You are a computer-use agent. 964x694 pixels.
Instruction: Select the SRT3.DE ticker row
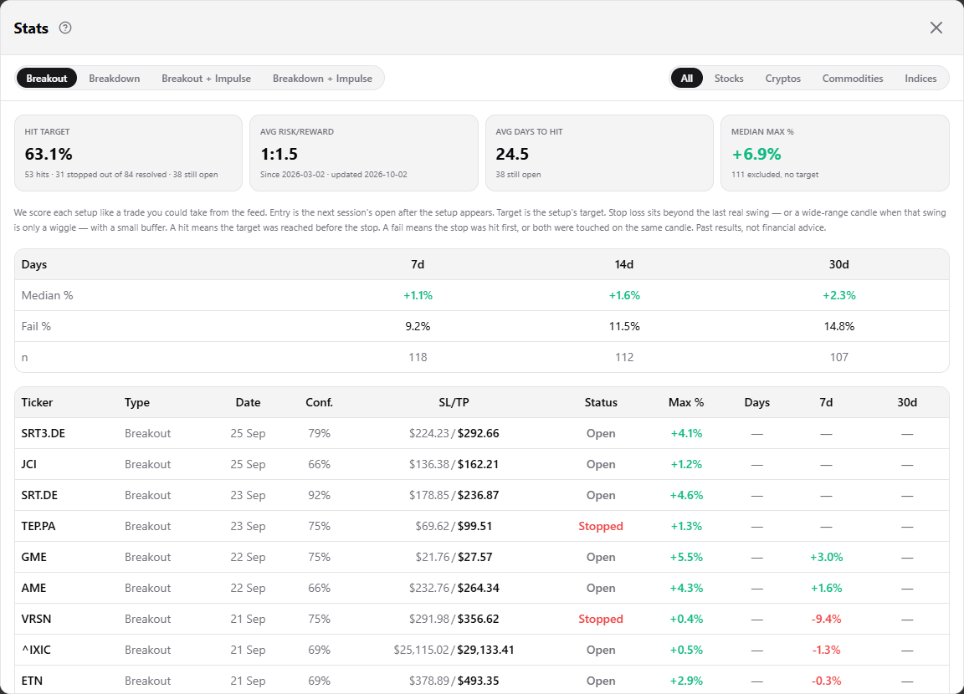(x=482, y=433)
